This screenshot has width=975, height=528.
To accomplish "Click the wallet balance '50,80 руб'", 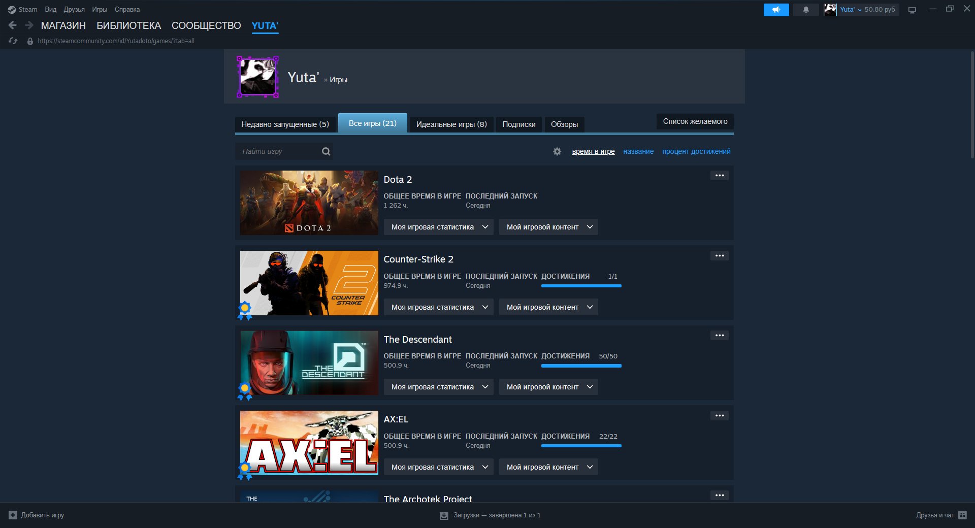I will [x=880, y=10].
